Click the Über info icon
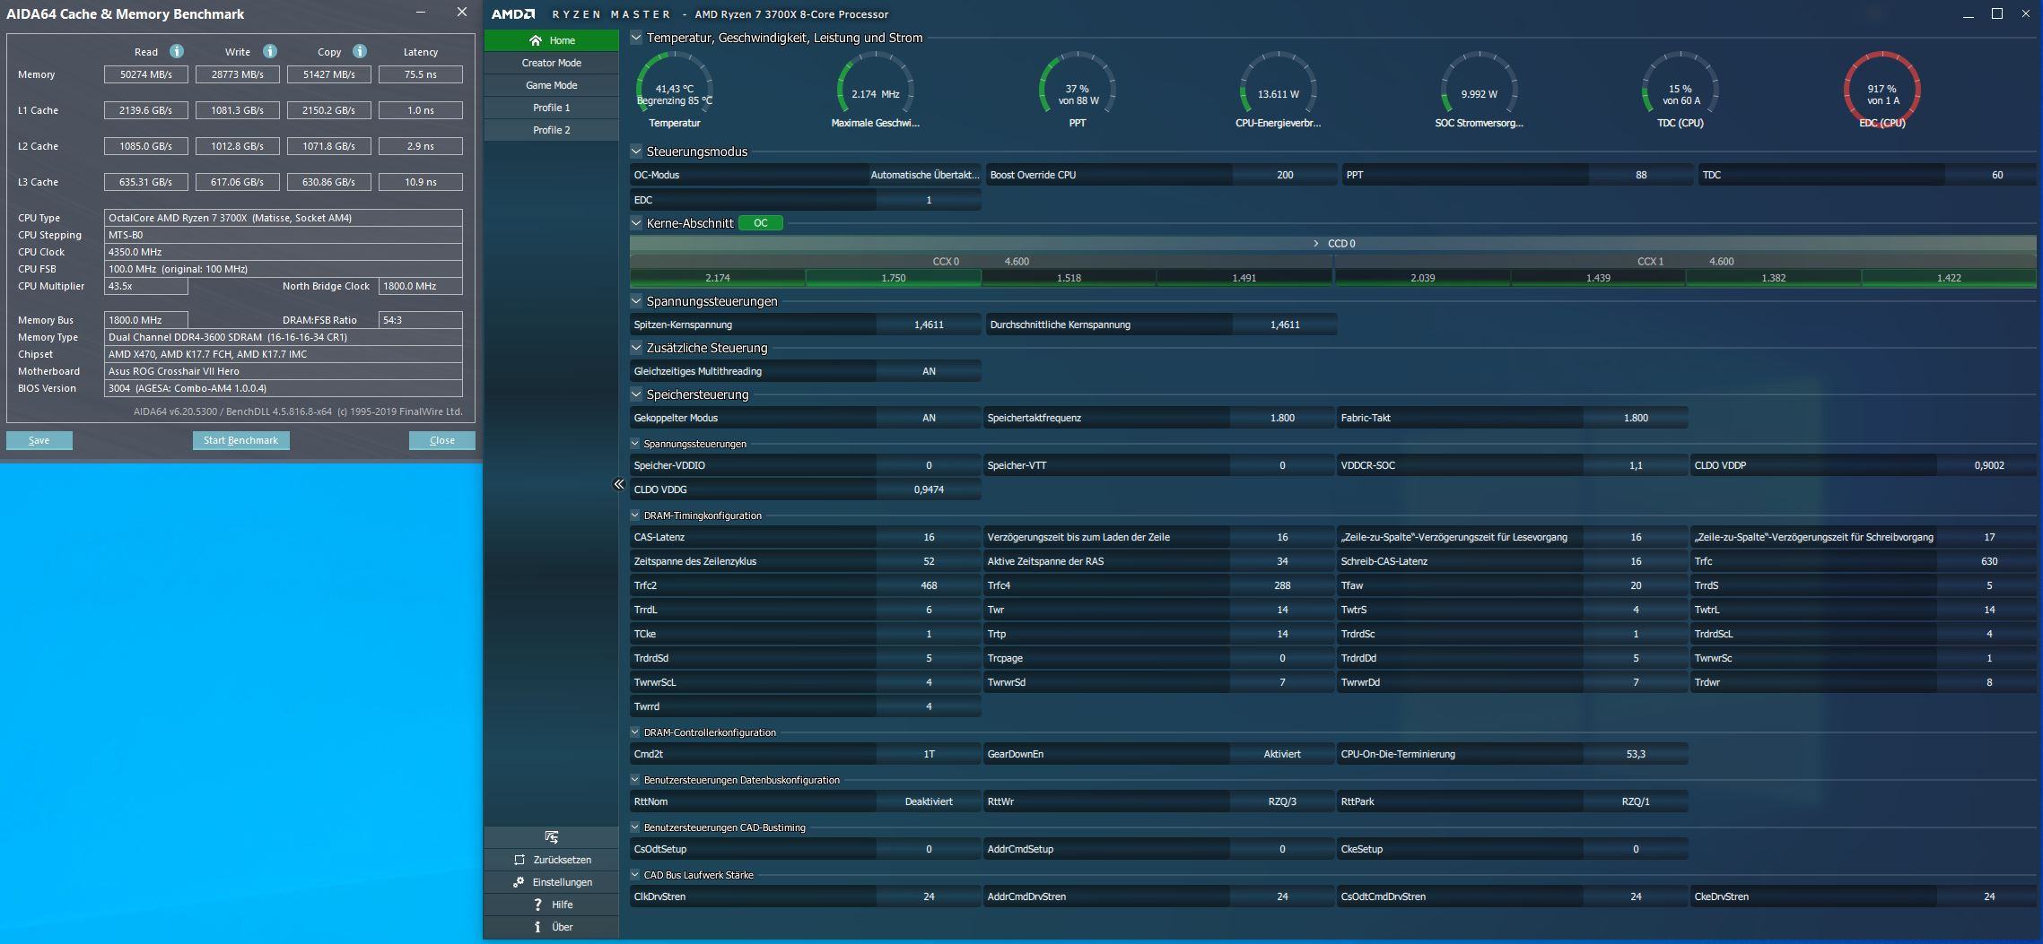 (x=537, y=927)
